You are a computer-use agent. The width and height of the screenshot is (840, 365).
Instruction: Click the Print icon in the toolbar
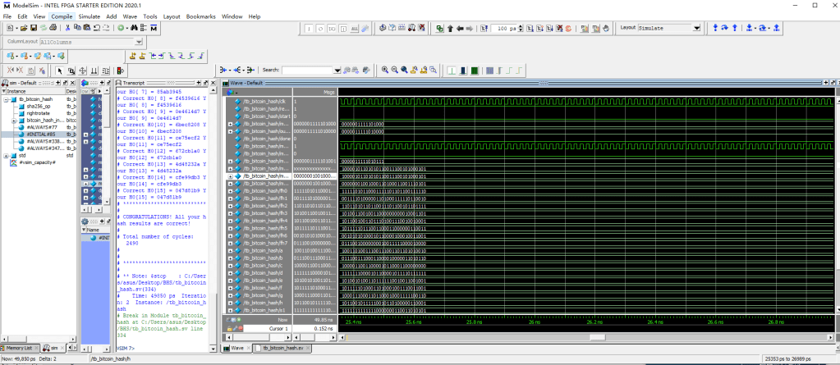pos(51,28)
